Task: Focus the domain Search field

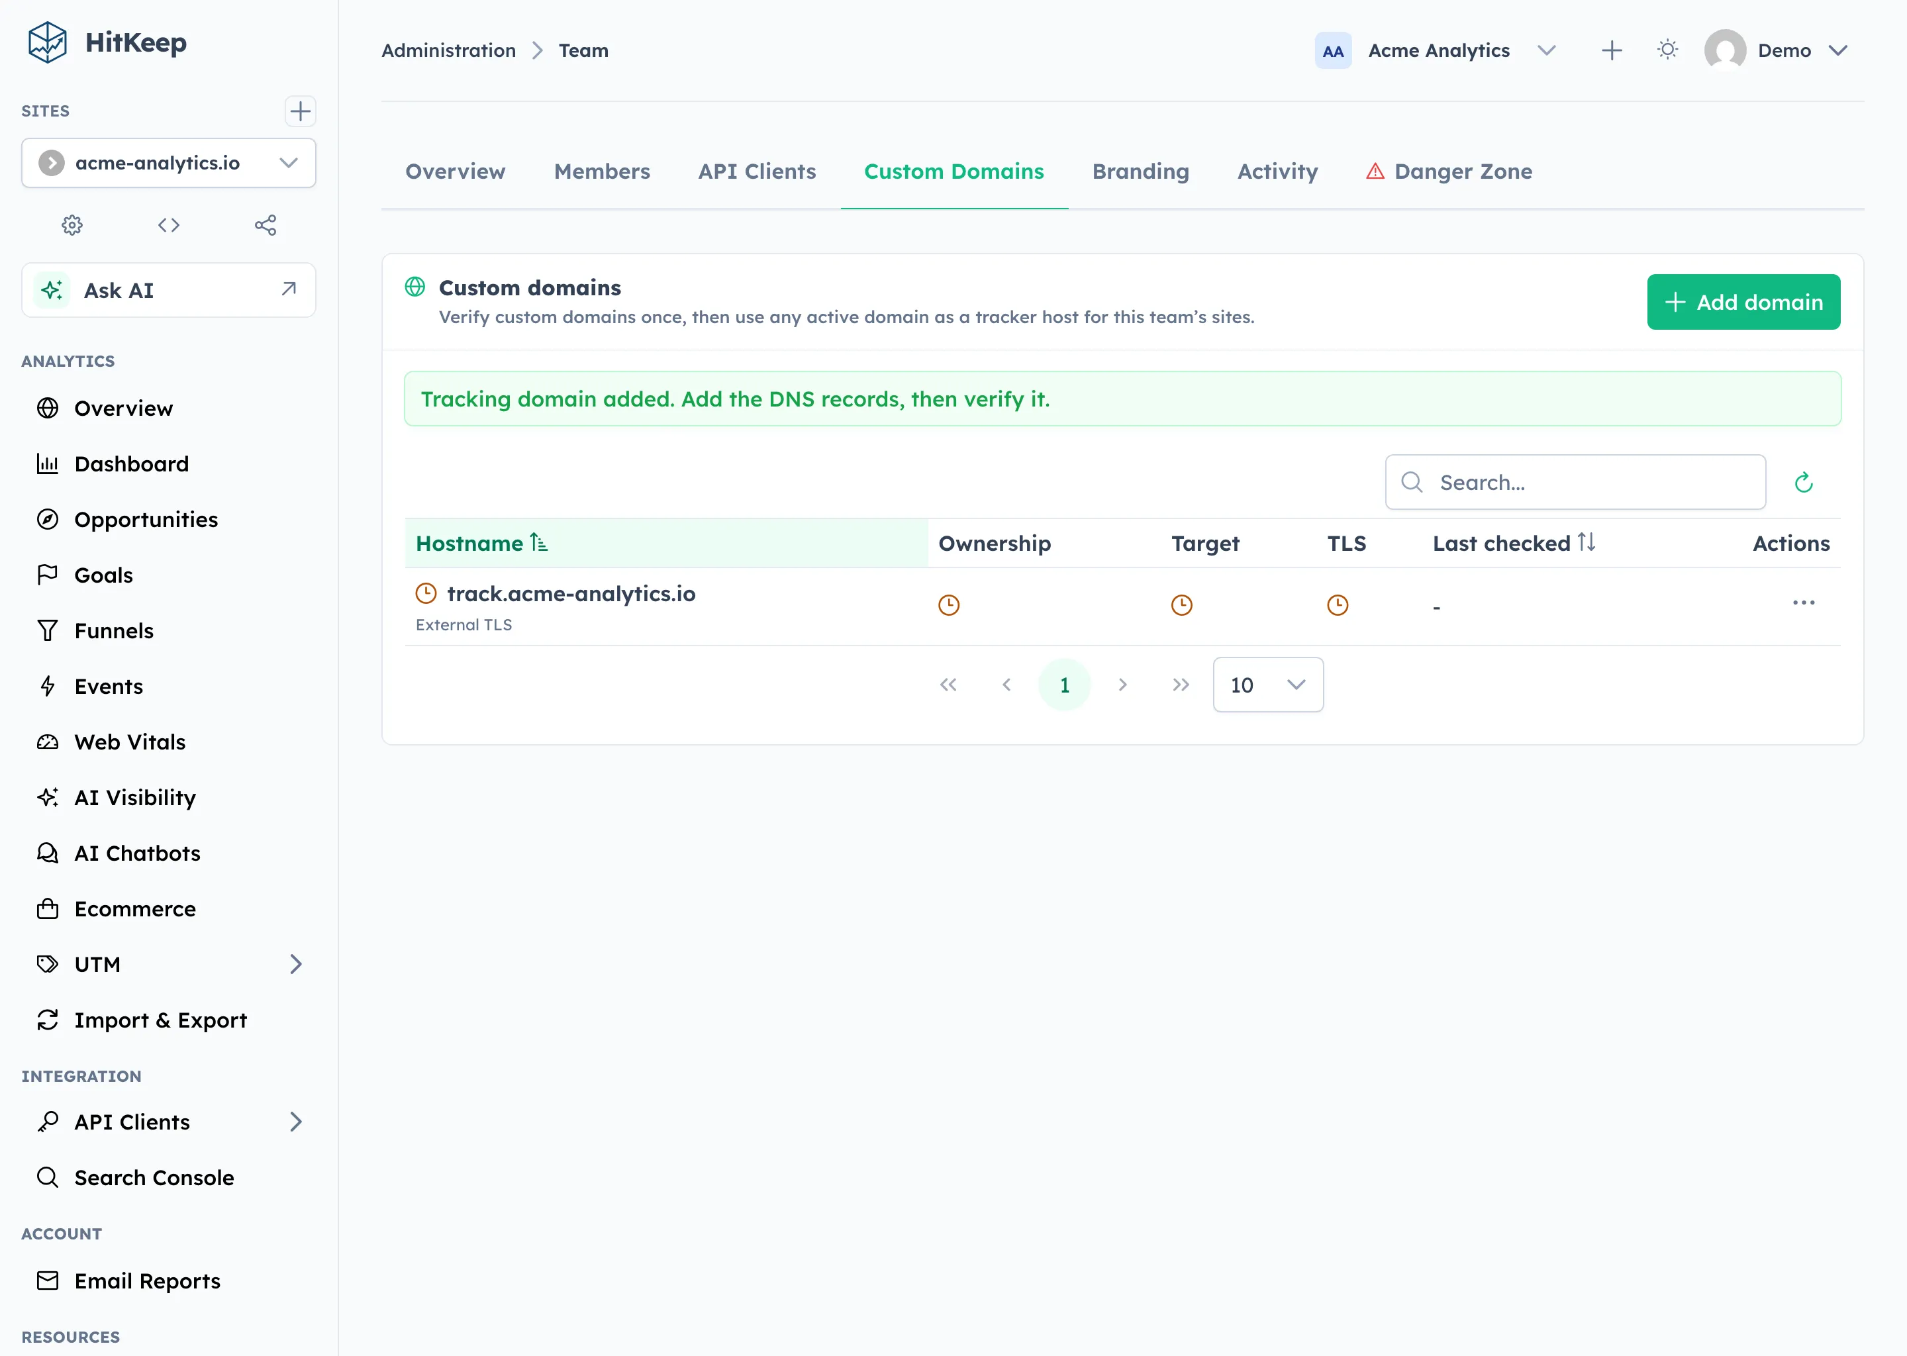Action: pos(1575,483)
